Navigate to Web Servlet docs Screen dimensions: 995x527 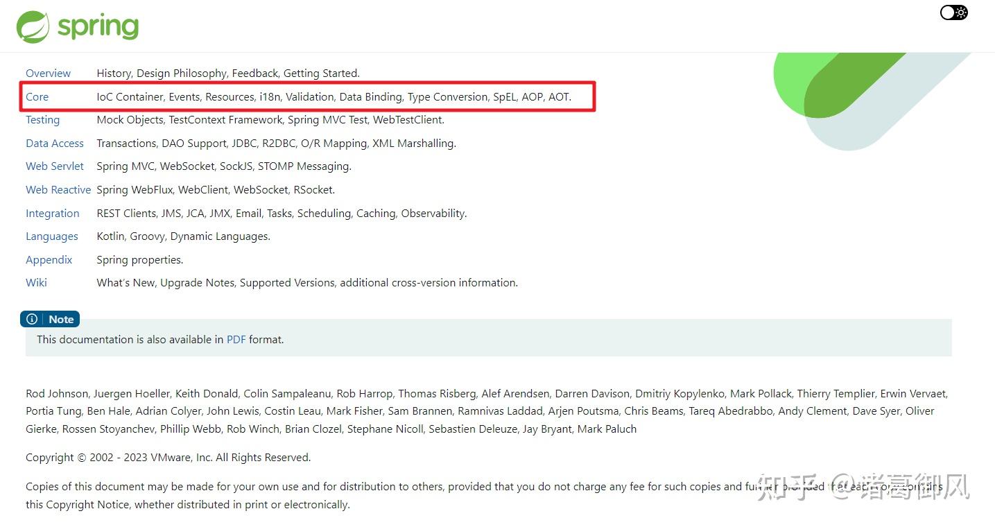click(54, 166)
